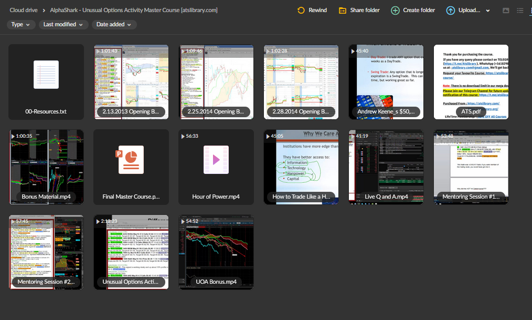
Task: Click the Final Master Course.p... file name
Action: point(131,197)
